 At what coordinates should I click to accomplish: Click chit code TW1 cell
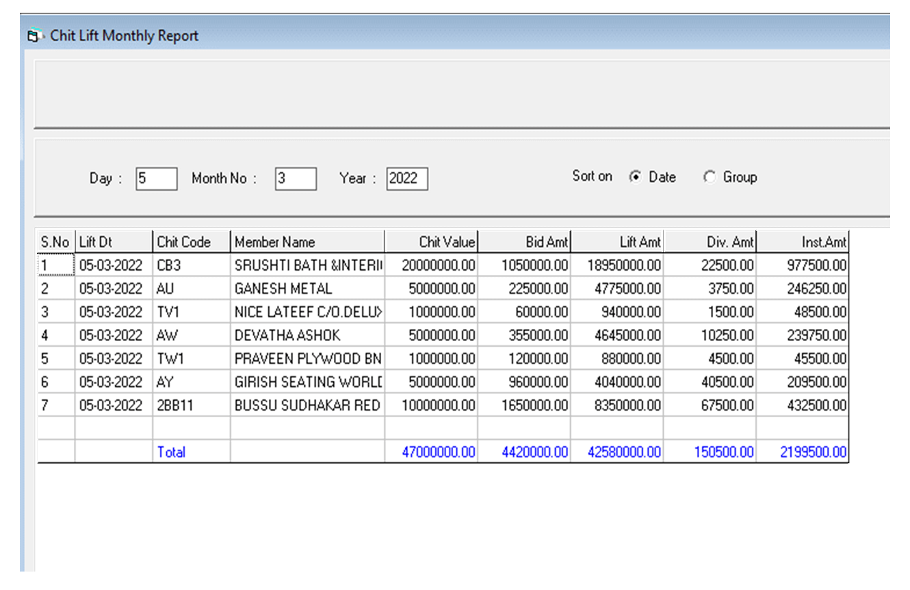tap(192, 358)
